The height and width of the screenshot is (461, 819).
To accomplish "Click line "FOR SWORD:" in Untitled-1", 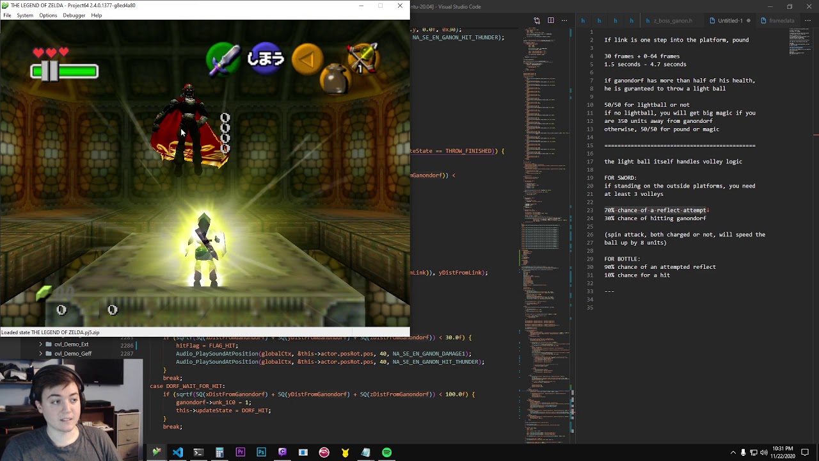I will [620, 178].
